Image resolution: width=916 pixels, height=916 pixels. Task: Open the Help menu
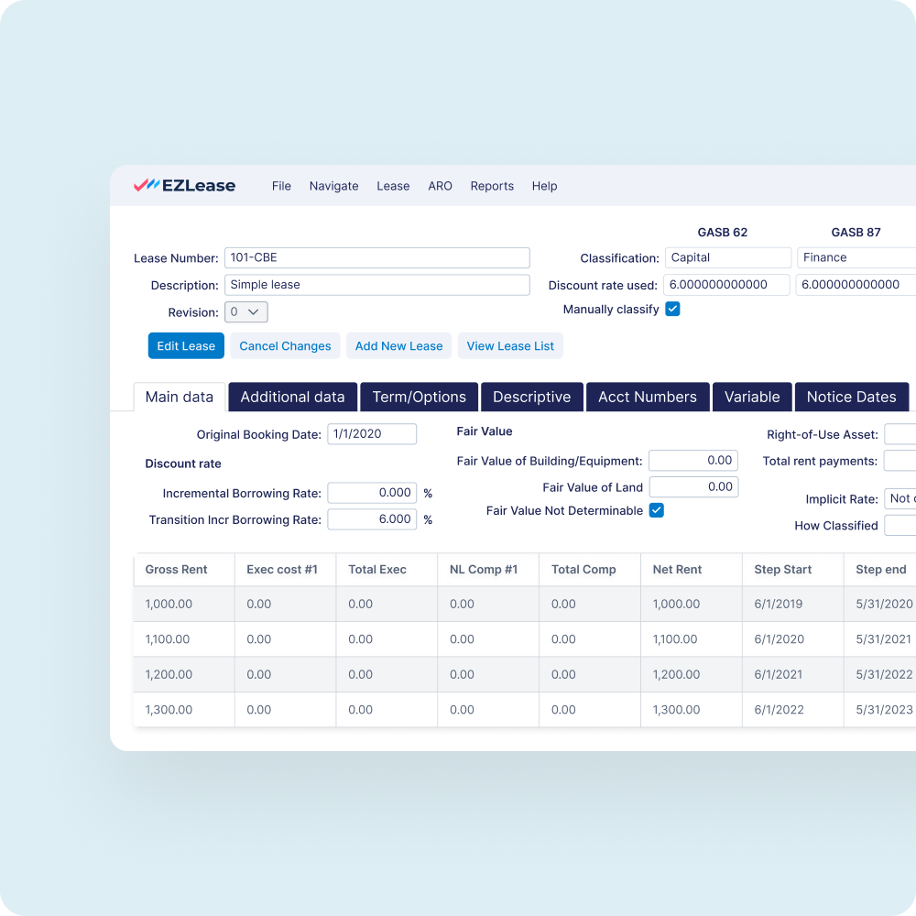(544, 186)
